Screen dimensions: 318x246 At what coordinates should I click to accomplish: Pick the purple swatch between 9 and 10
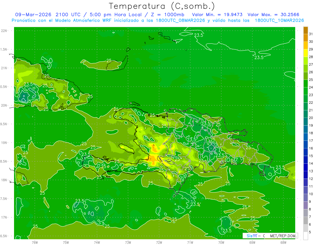306,198
